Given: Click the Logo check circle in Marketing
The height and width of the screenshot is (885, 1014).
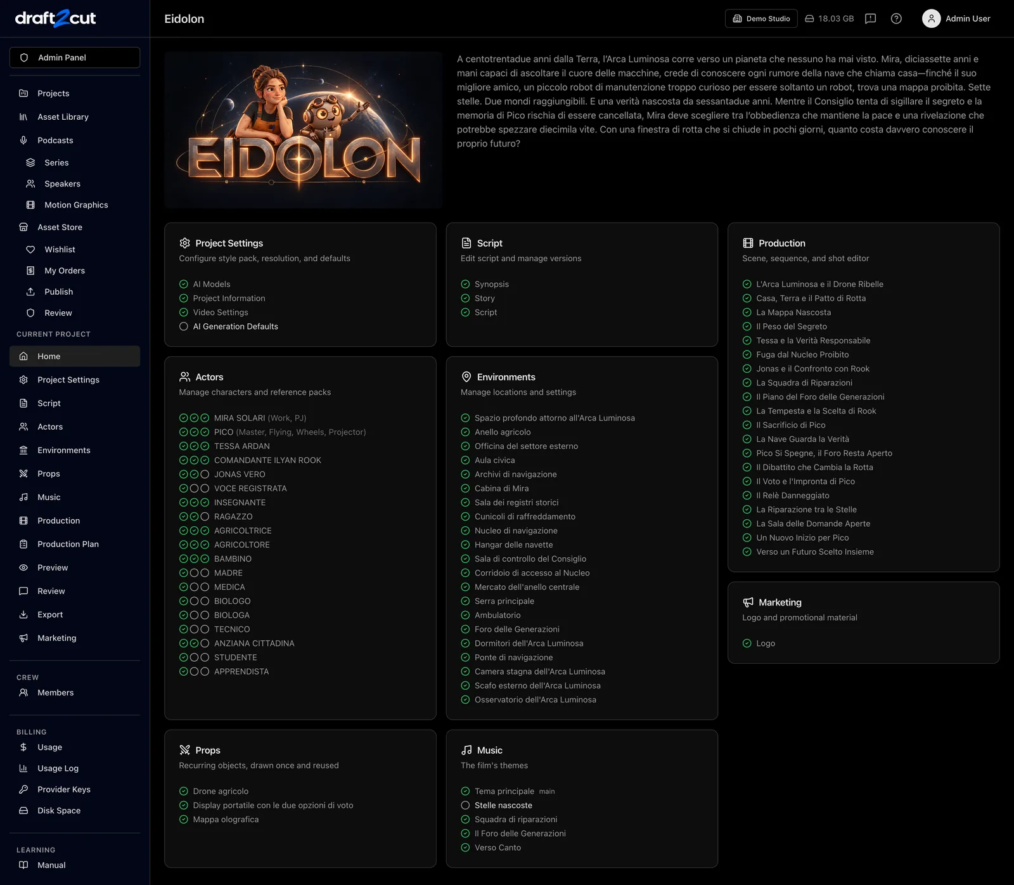Looking at the screenshot, I should click(x=747, y=643).
